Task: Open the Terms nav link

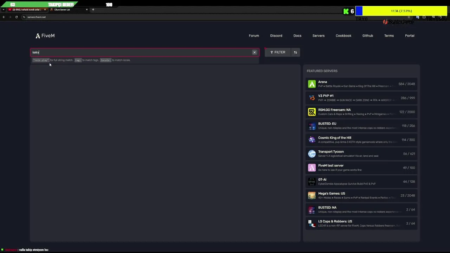Action: click(389, 35)
